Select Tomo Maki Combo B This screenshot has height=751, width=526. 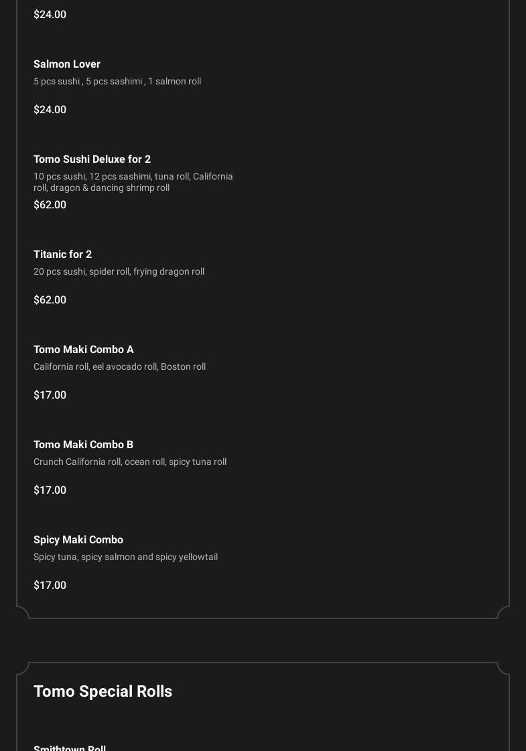(84, 445)
